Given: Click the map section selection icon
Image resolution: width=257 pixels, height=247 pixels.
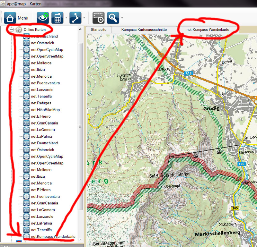Looking at the screenshot, I should click(x=98, y=18).
